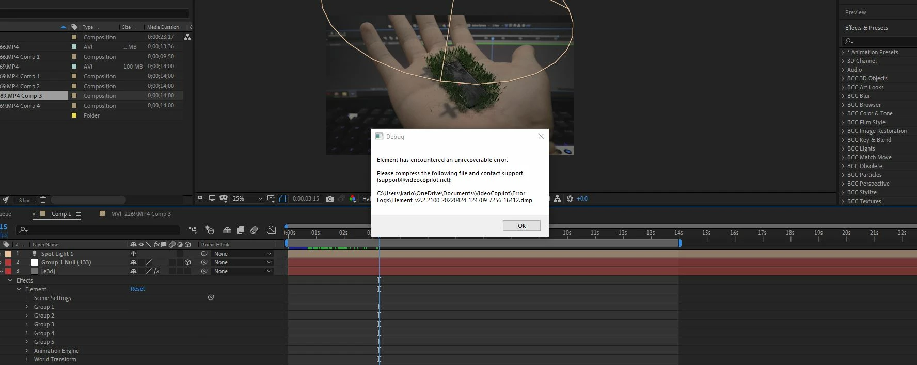
Task: Toggle the always preview this view icon
Action: (201, 198)
